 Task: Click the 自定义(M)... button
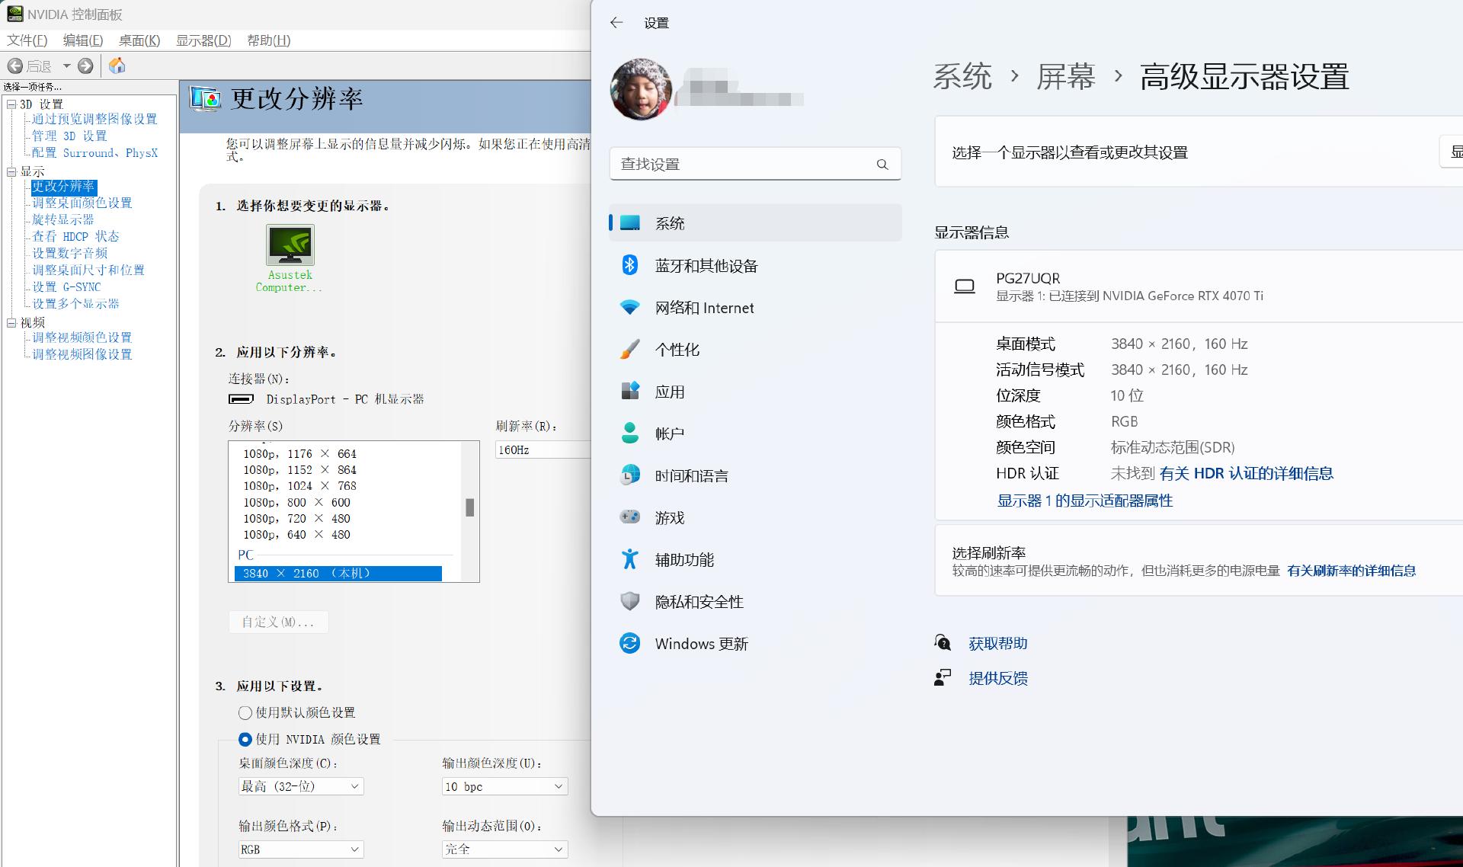pyautogui.click(x=278, y=622)
